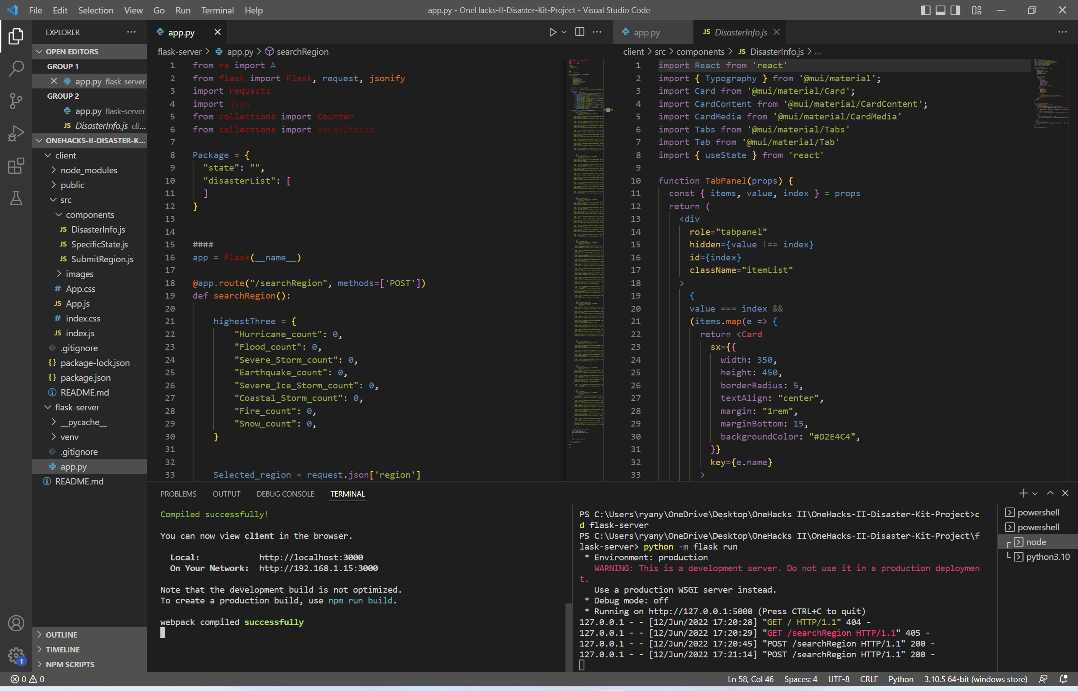Open run button dropdown arrow

[x=564, y=32]
